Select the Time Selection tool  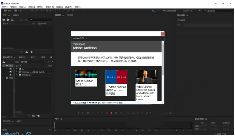click(55, 11)
